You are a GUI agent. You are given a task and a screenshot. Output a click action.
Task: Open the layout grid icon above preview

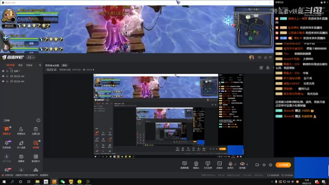click(x=261, y=67)
